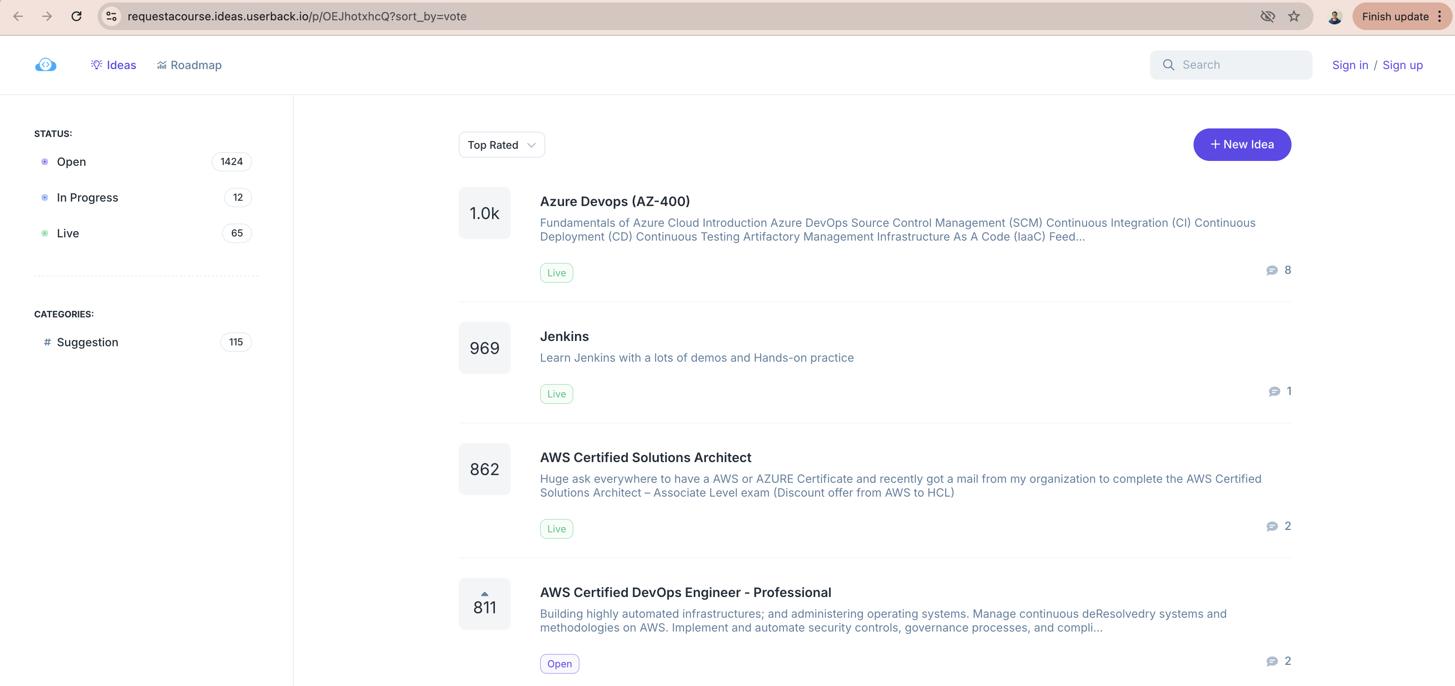Open comments icon on Jenkins idea
Viewport: 1455px width, 686px height.
pyautogui.click(x=1274, y=391)
